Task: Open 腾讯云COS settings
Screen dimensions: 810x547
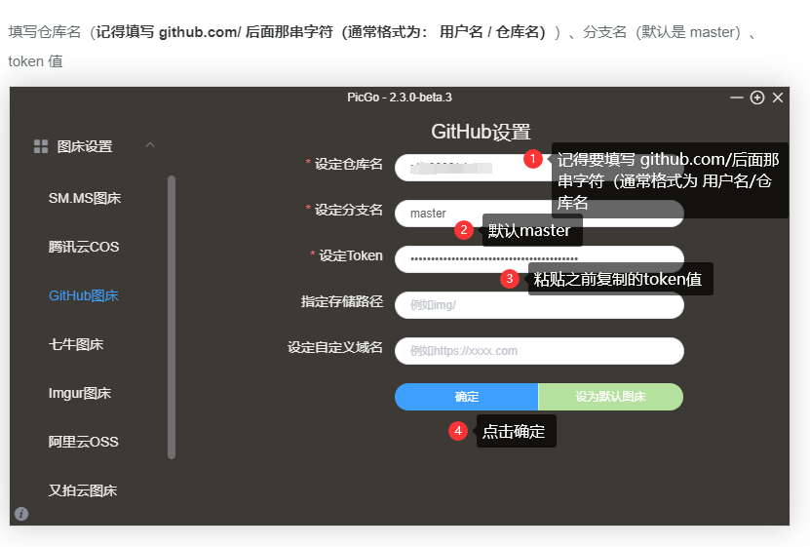Action: pos(84,247)
